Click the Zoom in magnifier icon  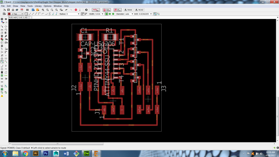click(x=47, y=10)
